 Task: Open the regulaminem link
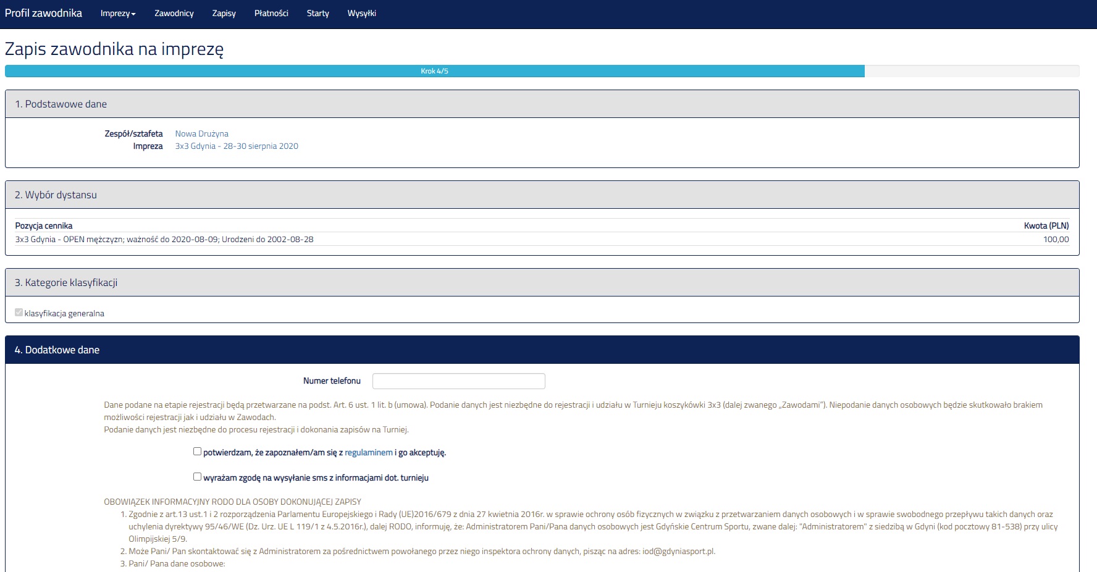(x=368, y=453)
